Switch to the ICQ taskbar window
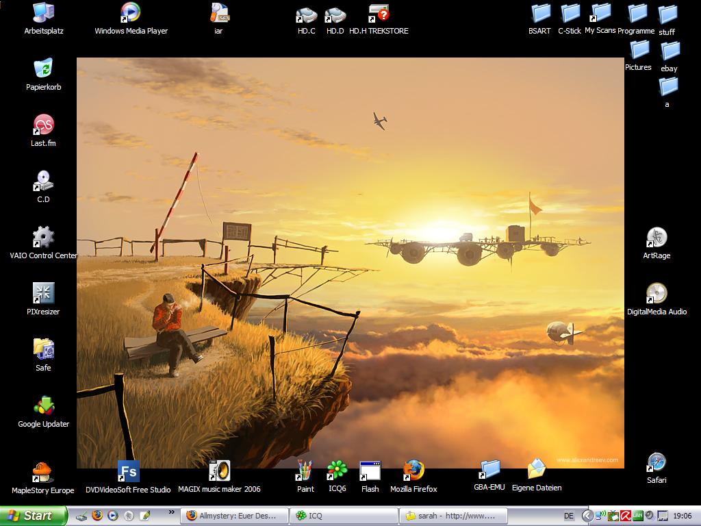701x526 pixels. 344,516
